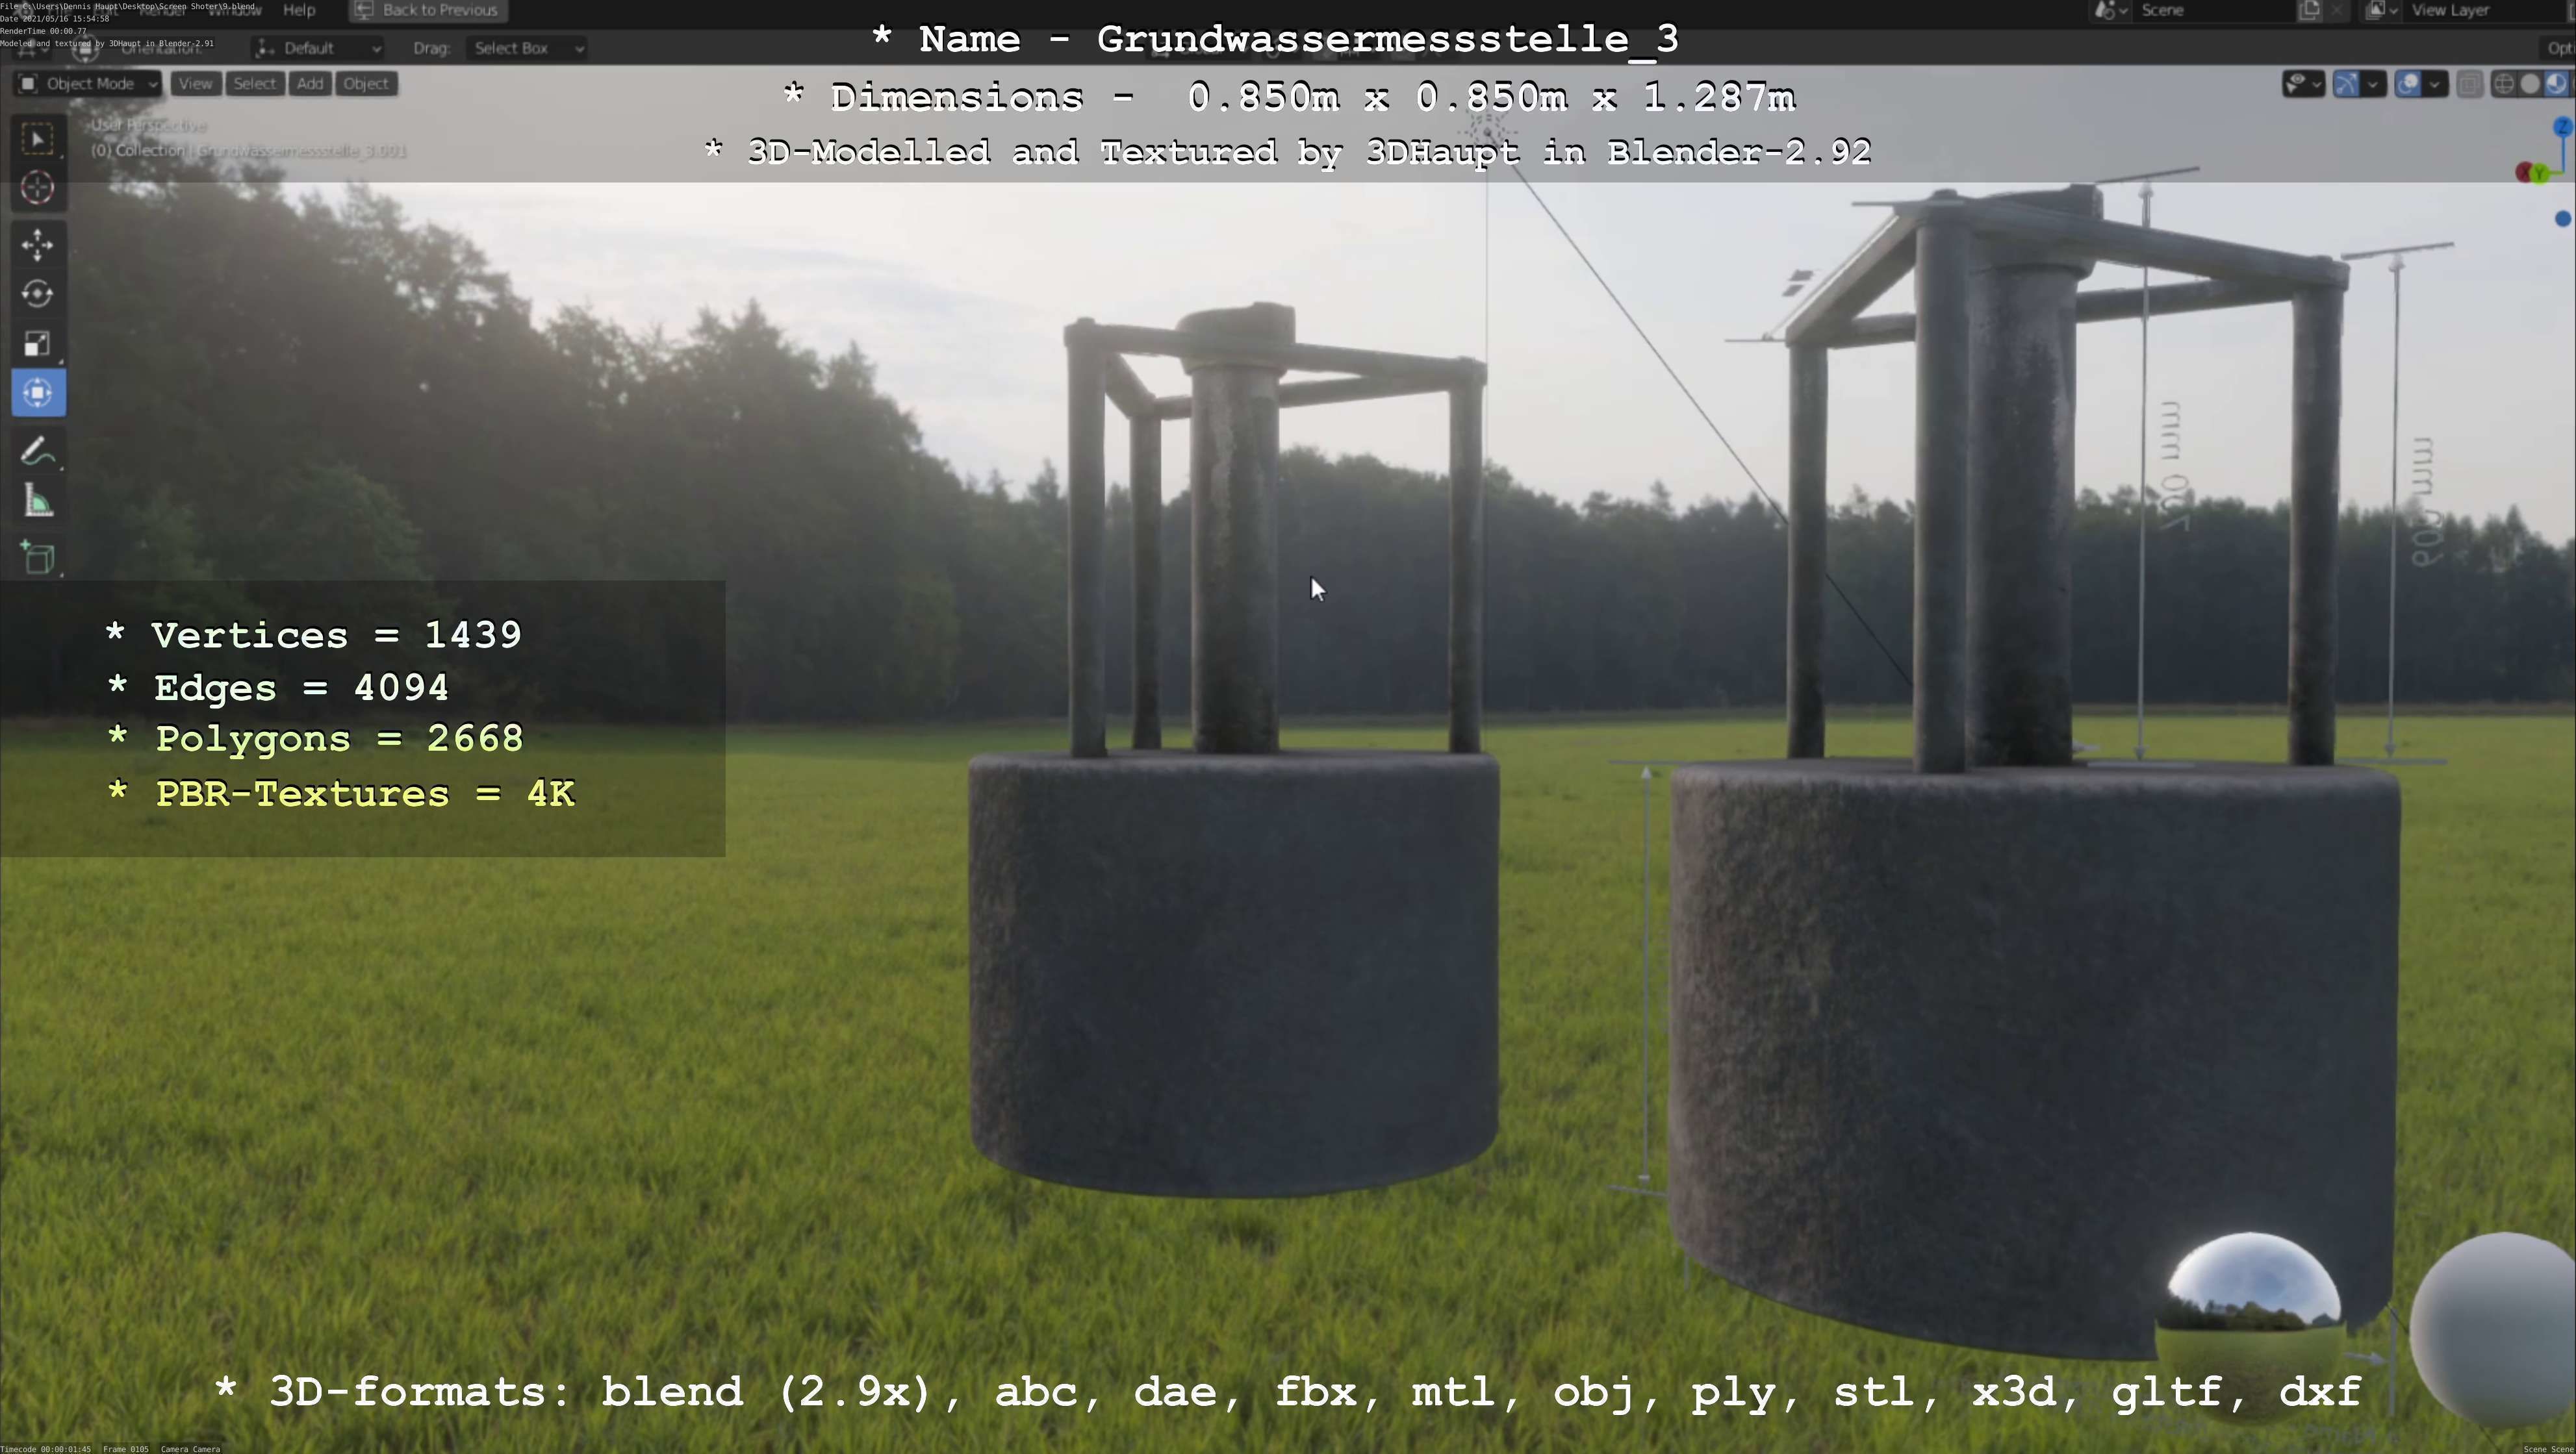Select the Rotate tool
This screenshot has width=2576, height=1454.
(38, 294)
